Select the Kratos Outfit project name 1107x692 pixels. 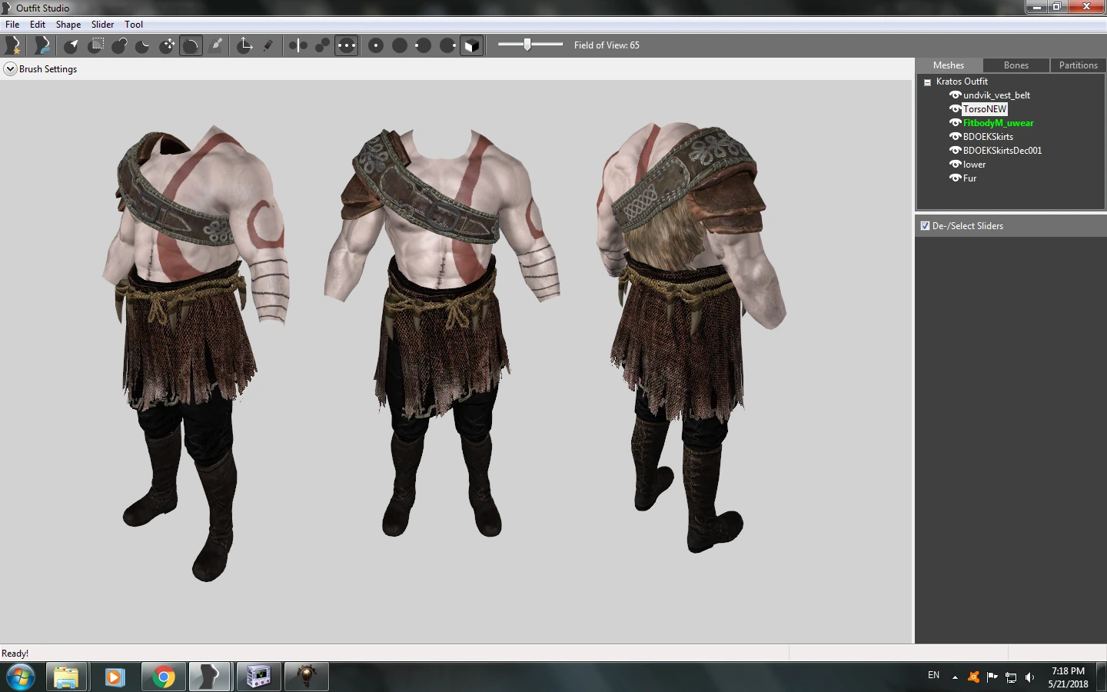[962, 82]
